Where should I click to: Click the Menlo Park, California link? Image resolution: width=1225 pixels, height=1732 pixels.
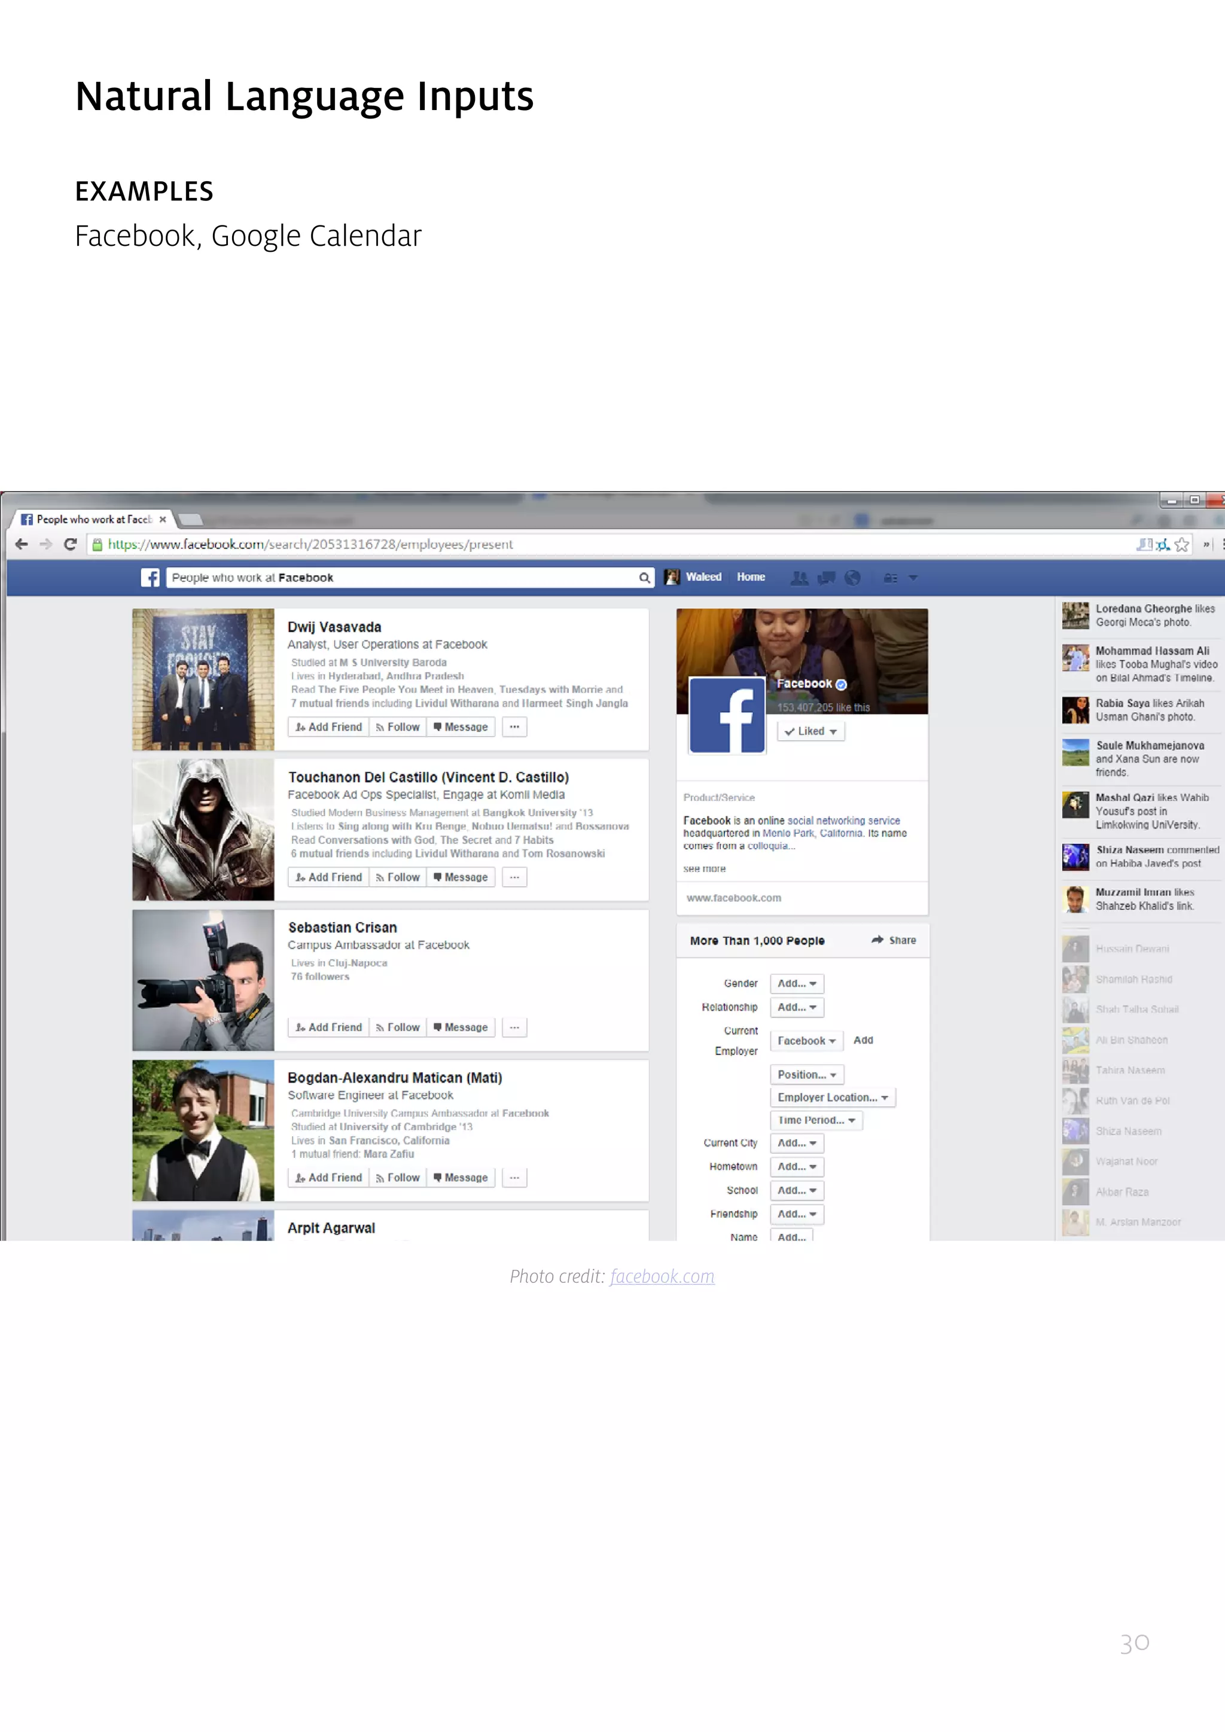[812, 834]
